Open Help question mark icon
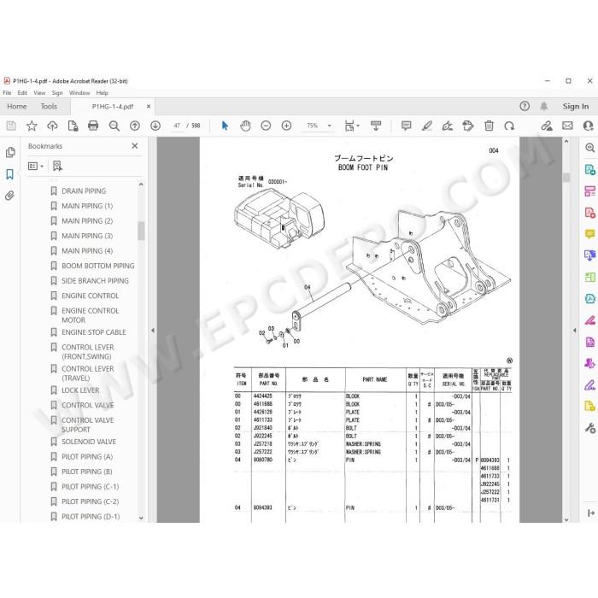The width and height of the screenshot is (598, 598). (x=525, y=106)
